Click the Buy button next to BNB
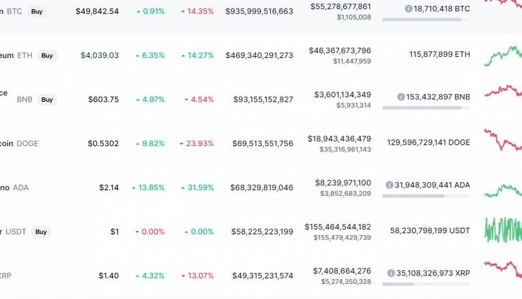Screen dimensions: 522x299 tap(47, 99)
